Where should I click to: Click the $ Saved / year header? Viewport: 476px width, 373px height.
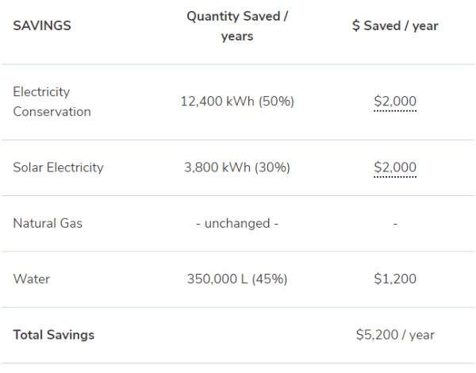[x=395, y=26]
